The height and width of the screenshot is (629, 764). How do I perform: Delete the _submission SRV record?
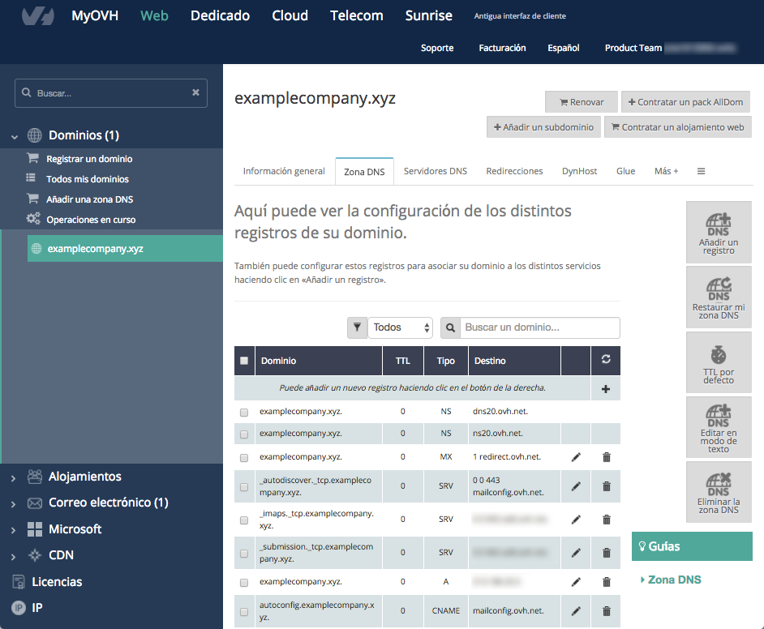click(x=606, y=553)
